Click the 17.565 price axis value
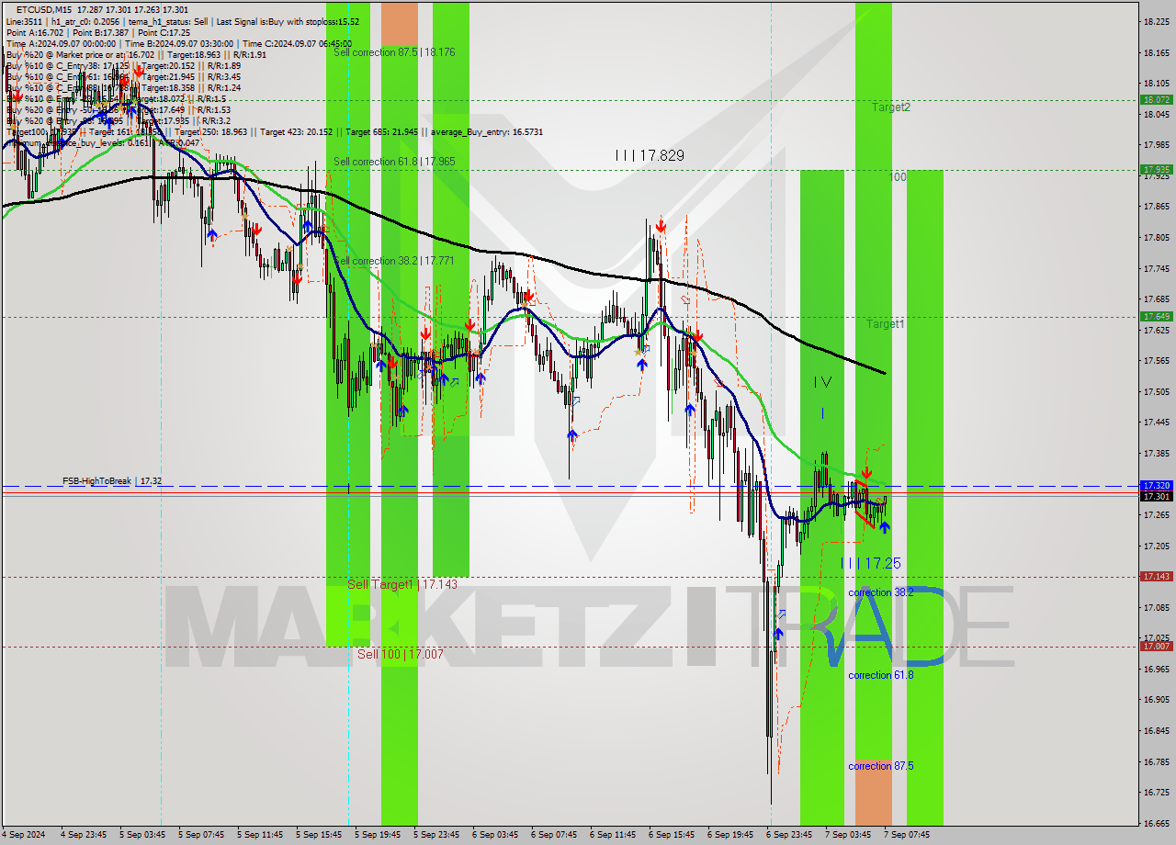Image resolution: width=1176 pixels, height=845 pixels. 1156,360
